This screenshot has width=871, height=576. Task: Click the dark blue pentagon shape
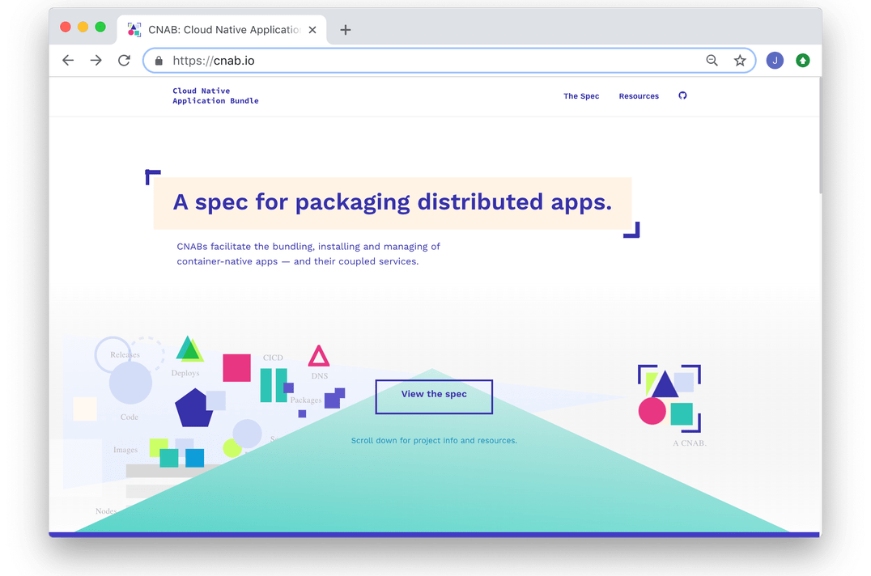click(x=193, y=408)
